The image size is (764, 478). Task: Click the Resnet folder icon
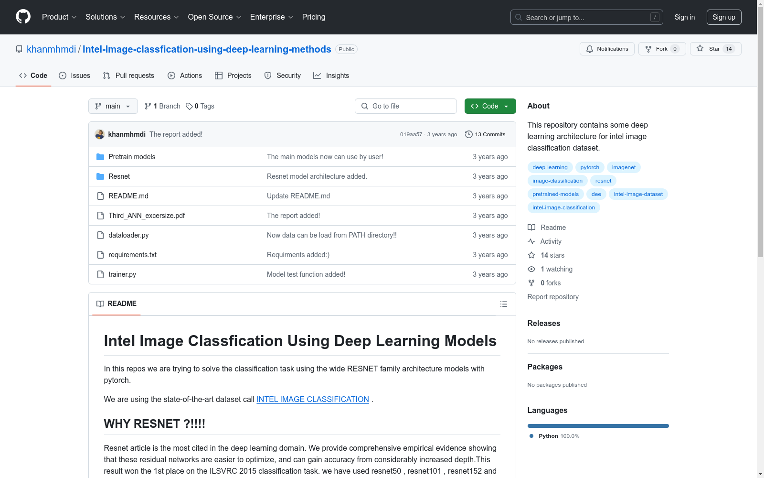tap(100, 176)
